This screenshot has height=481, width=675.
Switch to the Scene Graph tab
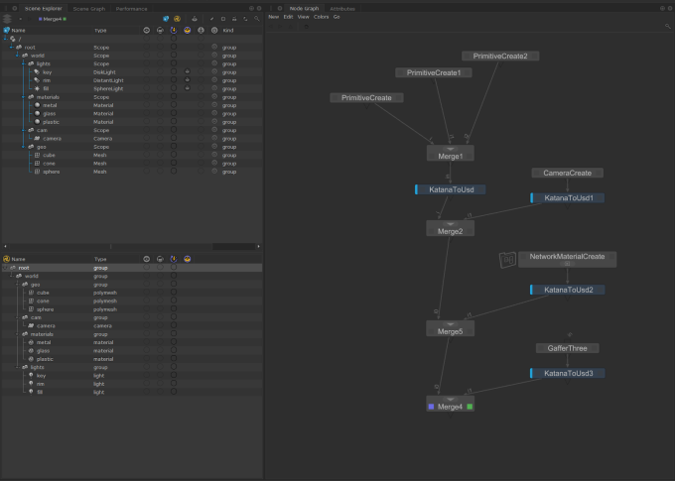coord(88,8)
